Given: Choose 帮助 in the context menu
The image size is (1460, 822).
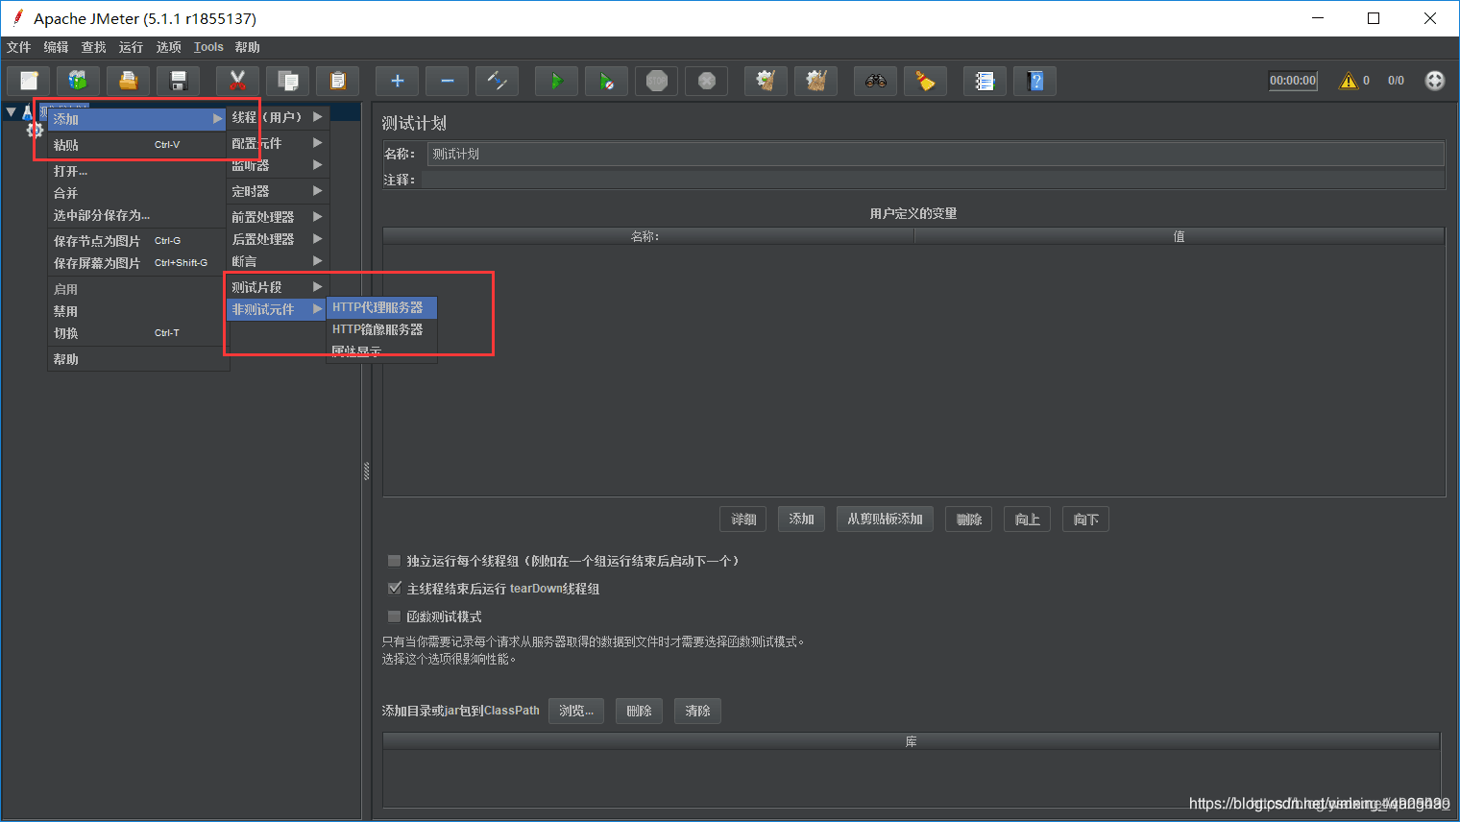Looking at the screenshot, I should [137, 359].
